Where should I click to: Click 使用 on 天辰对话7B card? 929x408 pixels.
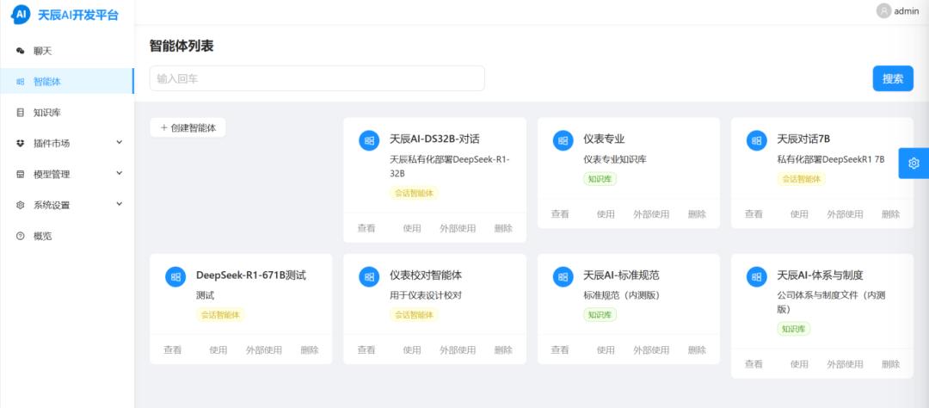coord(799,214)
